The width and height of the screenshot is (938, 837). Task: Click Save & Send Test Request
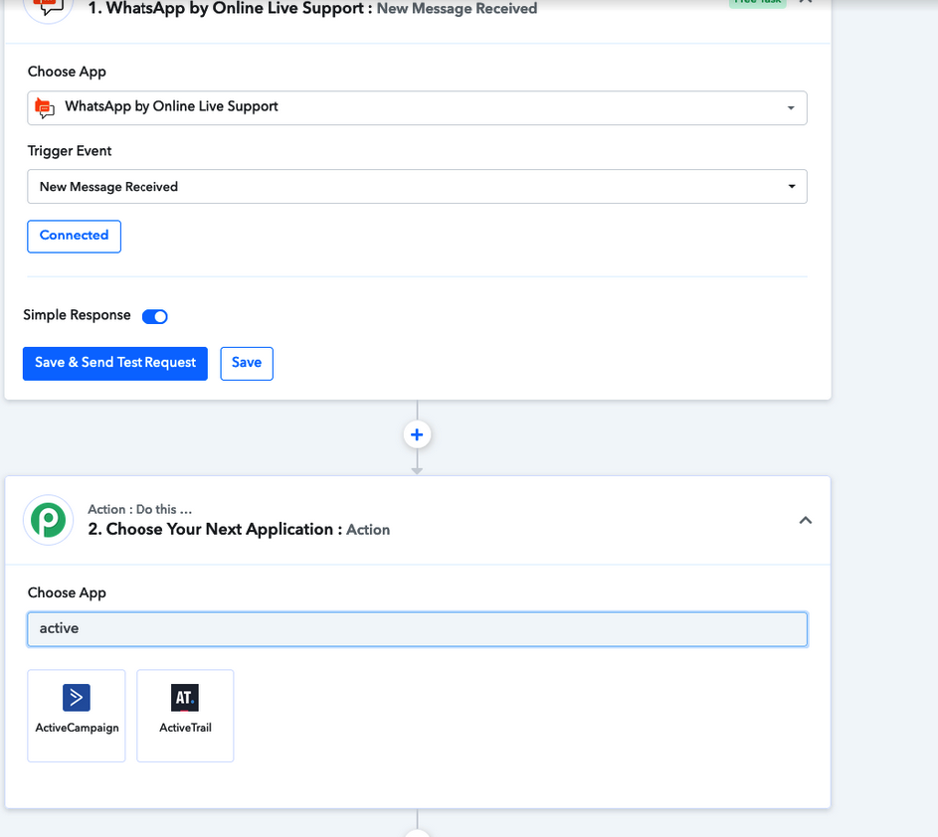(114, 363)
